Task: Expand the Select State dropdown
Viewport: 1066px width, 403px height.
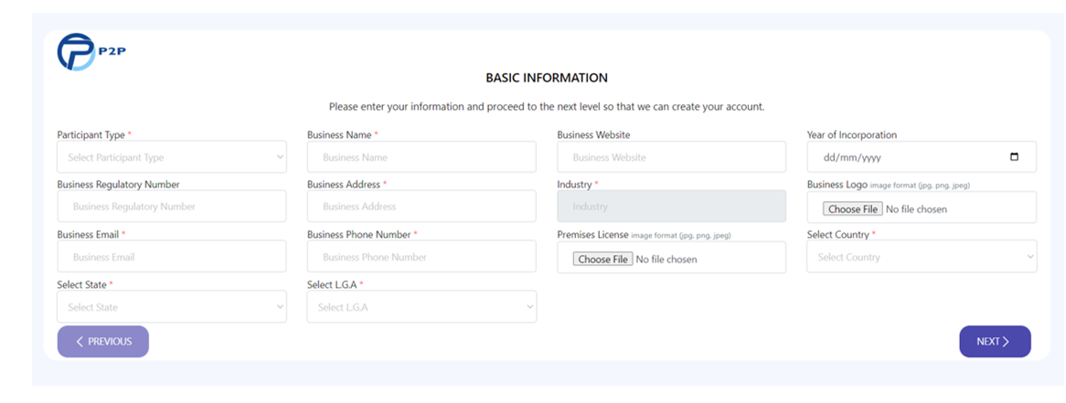Action: [x=172, y=307]
